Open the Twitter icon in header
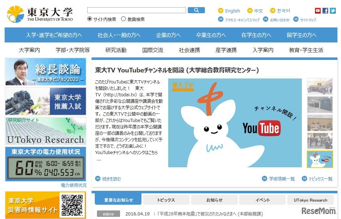The height and width of the screenshot is (219, 341). [x=333, y=10]
